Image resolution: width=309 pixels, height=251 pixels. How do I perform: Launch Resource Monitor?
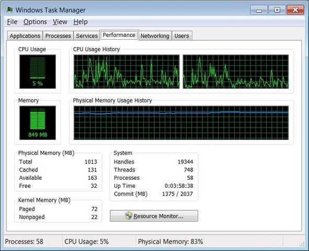154,216
